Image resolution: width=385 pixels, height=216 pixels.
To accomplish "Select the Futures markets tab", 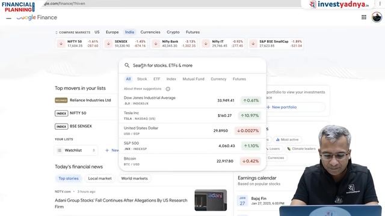I will coord(192,32).
